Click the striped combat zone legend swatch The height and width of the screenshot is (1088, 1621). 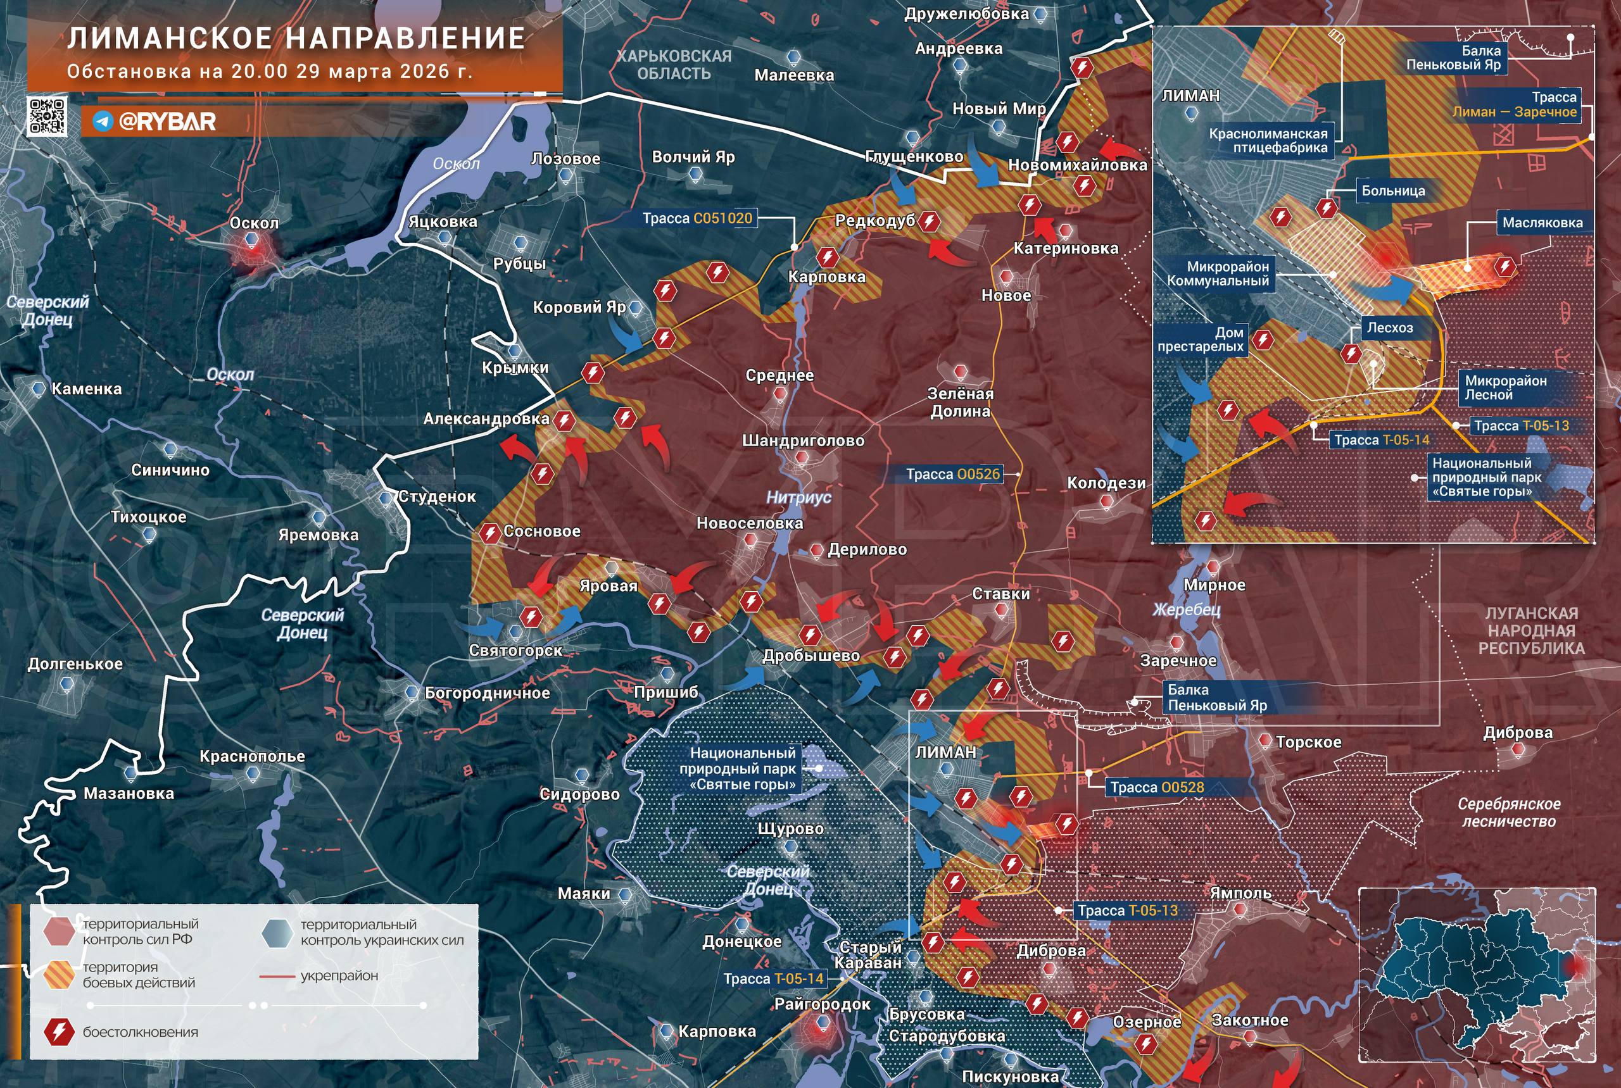click(59, 974)
